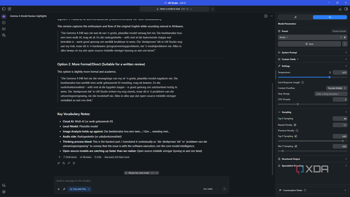Start a new chat with compose icon

click(9, 9)
